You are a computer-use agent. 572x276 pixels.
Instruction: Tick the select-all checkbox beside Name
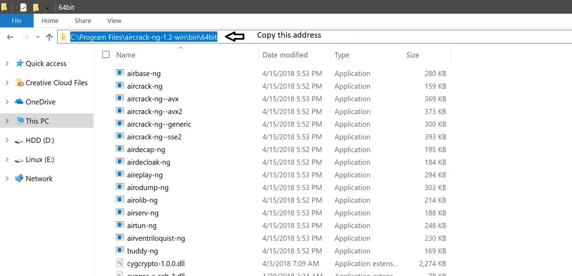tap(106, 54)
